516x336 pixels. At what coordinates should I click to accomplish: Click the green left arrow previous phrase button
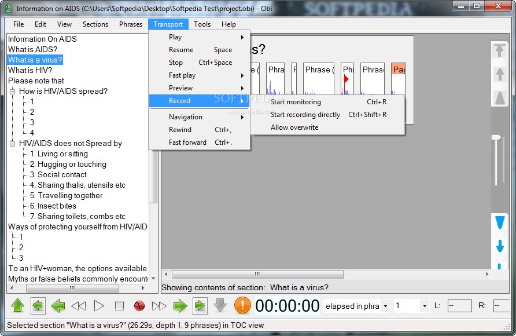pos(58,306)
